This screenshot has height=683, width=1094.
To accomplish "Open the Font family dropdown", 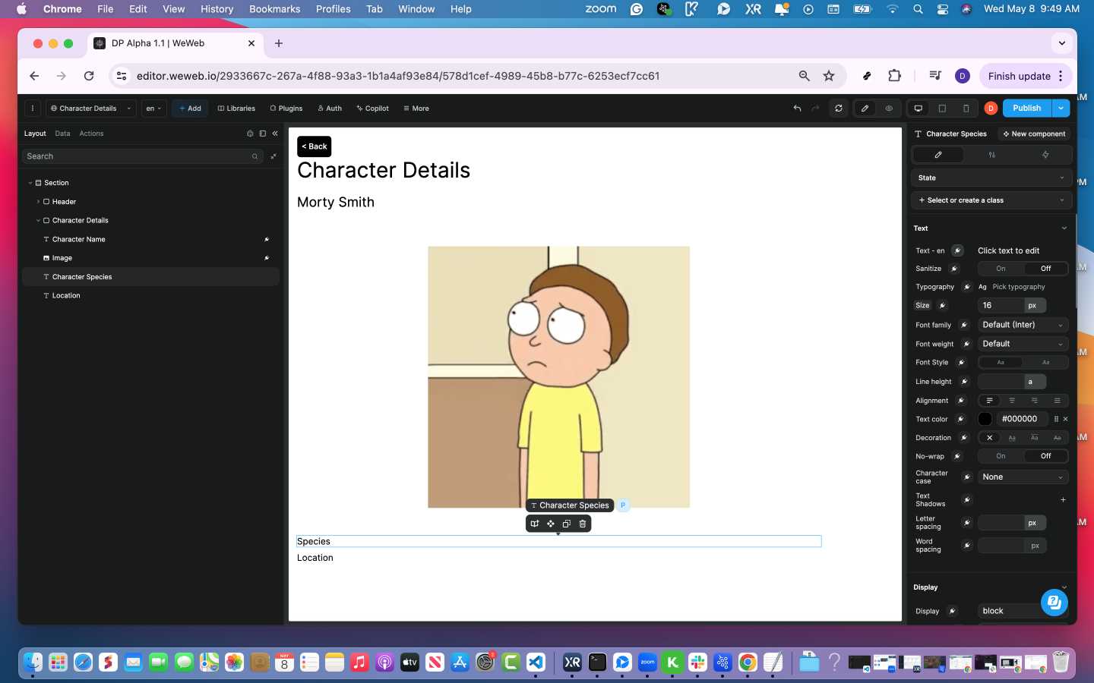I will pos(1023,325).
